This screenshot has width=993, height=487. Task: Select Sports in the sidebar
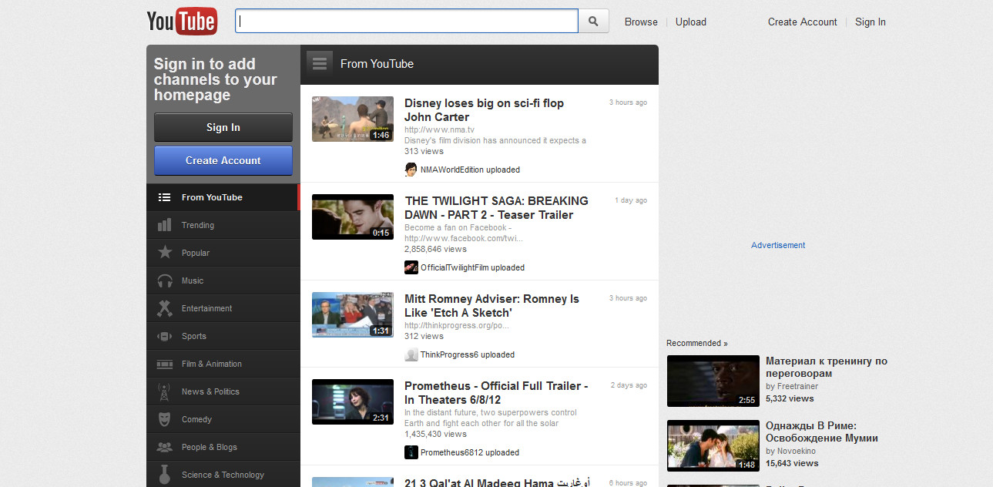pos(223,336)
